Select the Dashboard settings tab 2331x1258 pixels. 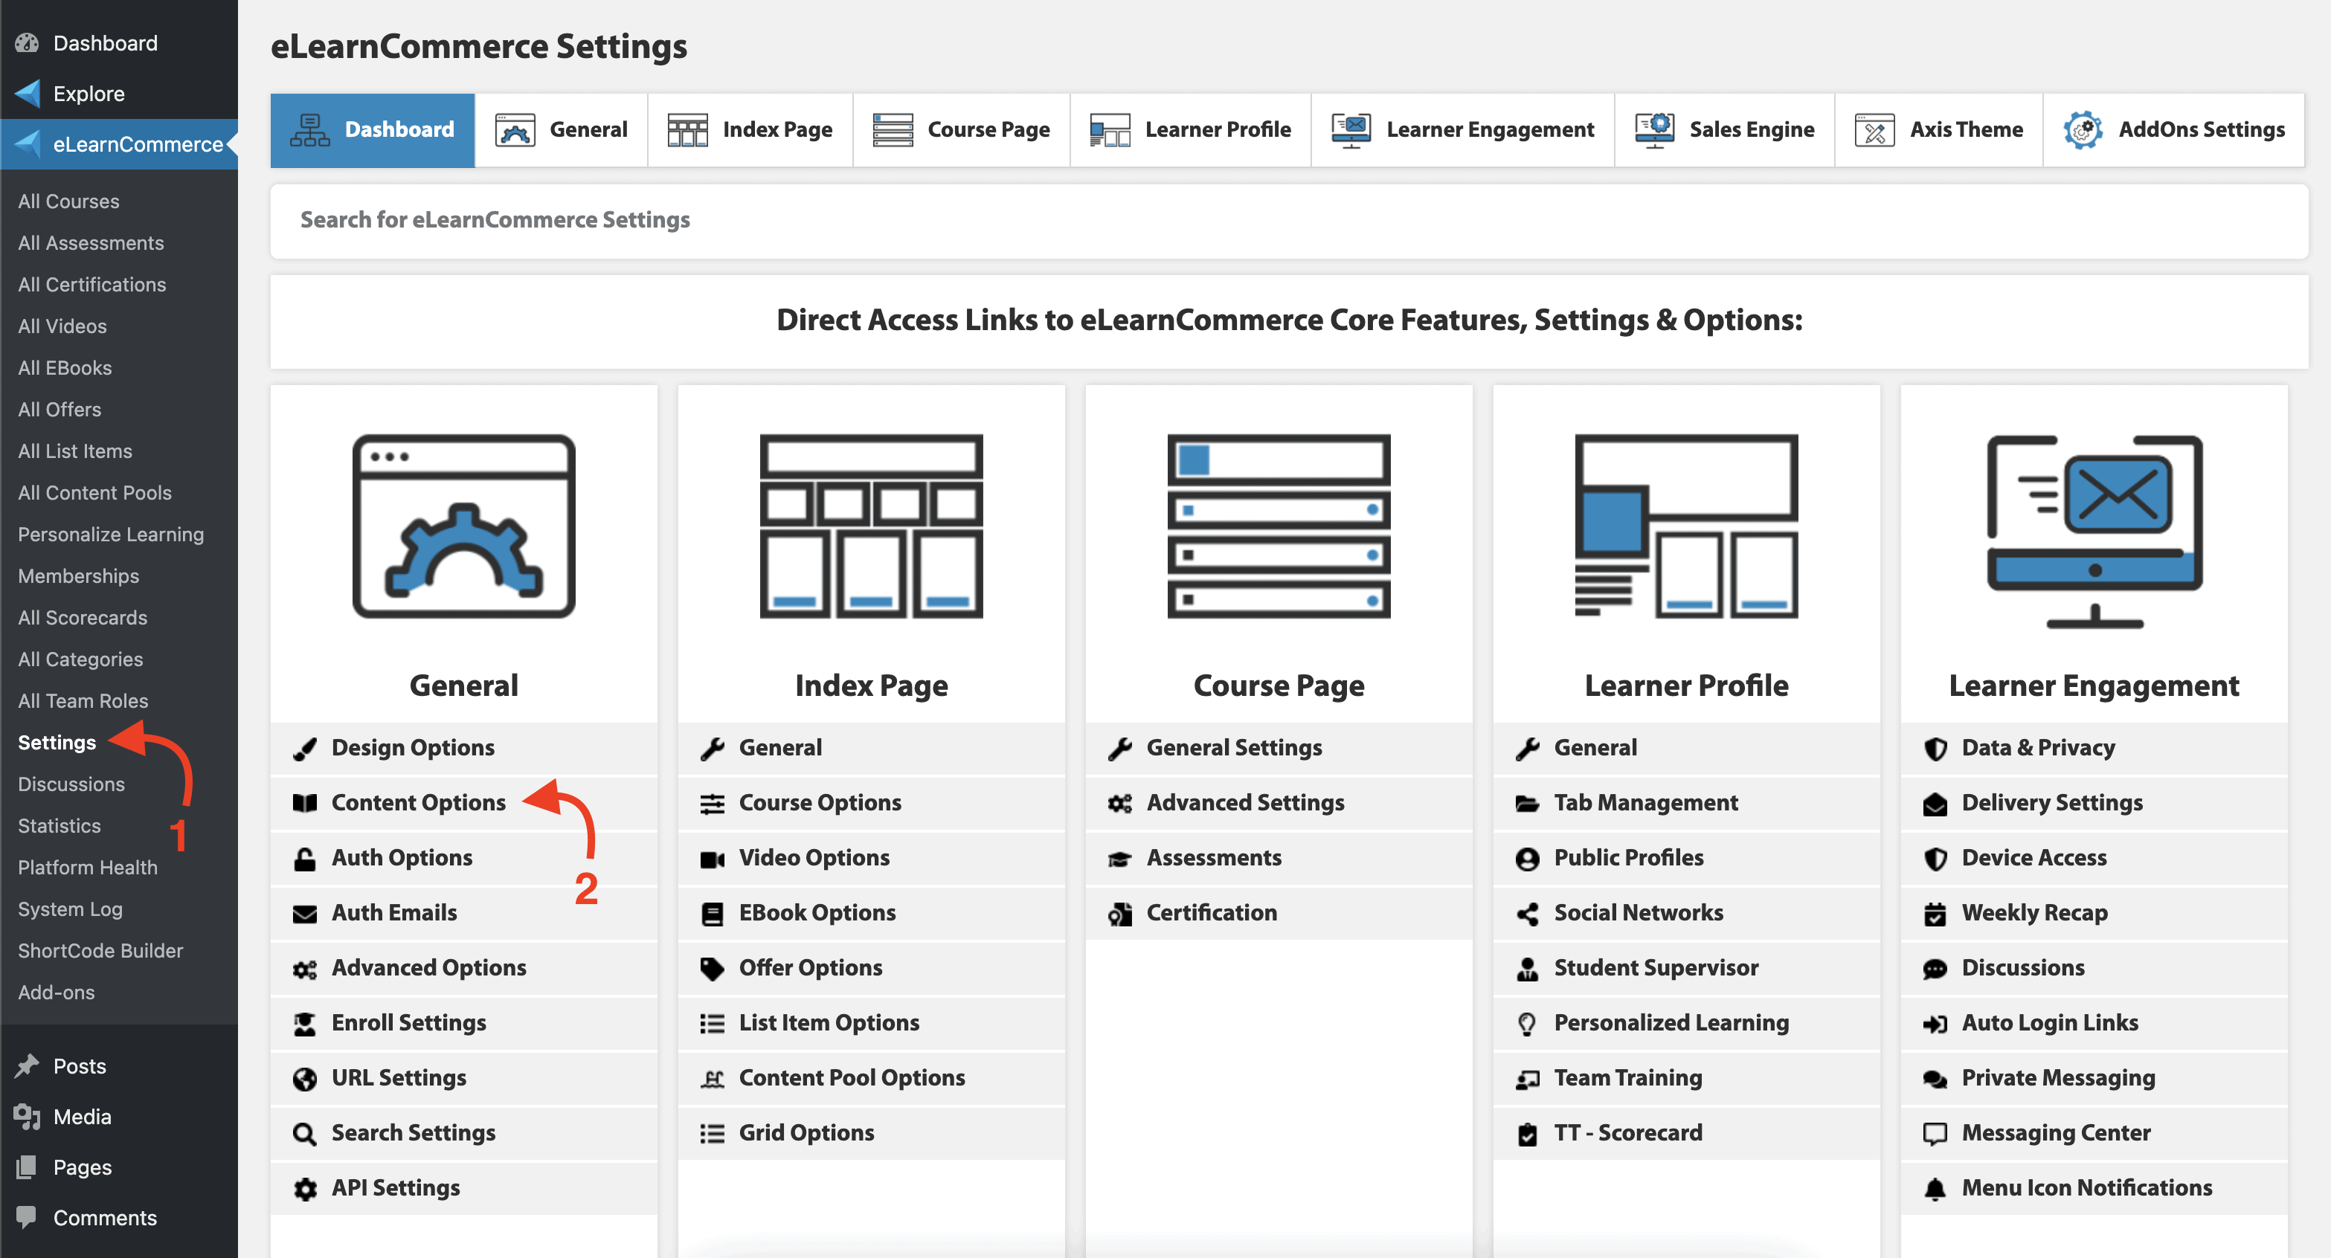tap(373, 130)
